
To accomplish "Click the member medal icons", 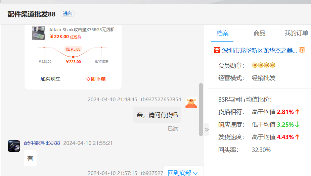I will 264,65.
